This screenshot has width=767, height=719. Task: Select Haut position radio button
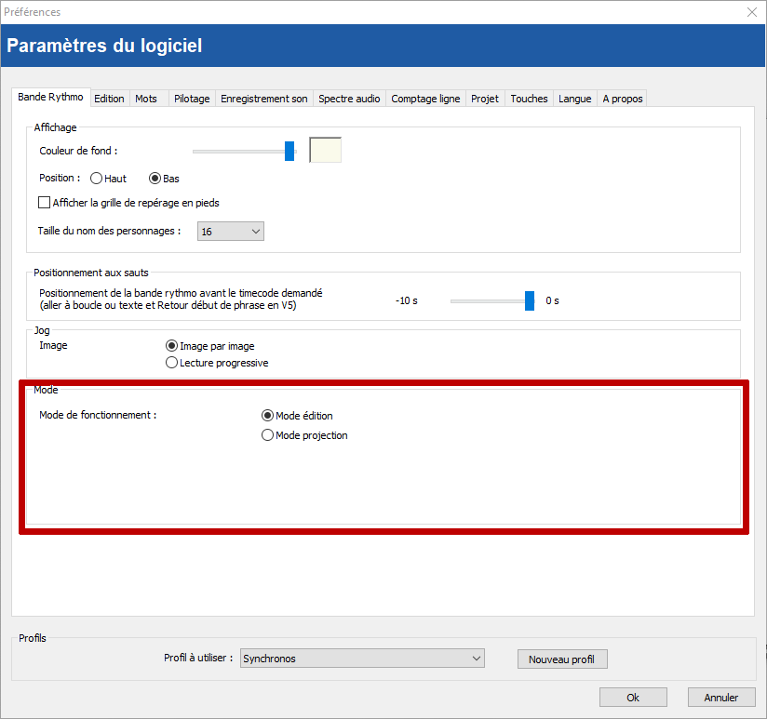(97, 179)
